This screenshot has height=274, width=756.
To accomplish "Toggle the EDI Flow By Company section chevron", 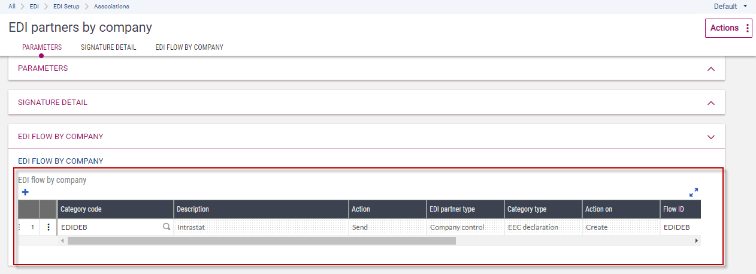I will tap(711, 137).
